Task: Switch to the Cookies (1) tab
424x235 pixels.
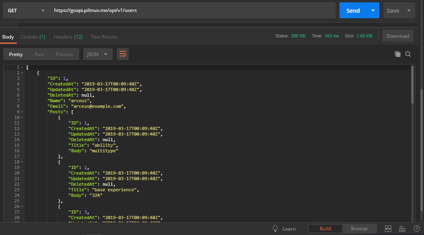Action: point(33,37)
